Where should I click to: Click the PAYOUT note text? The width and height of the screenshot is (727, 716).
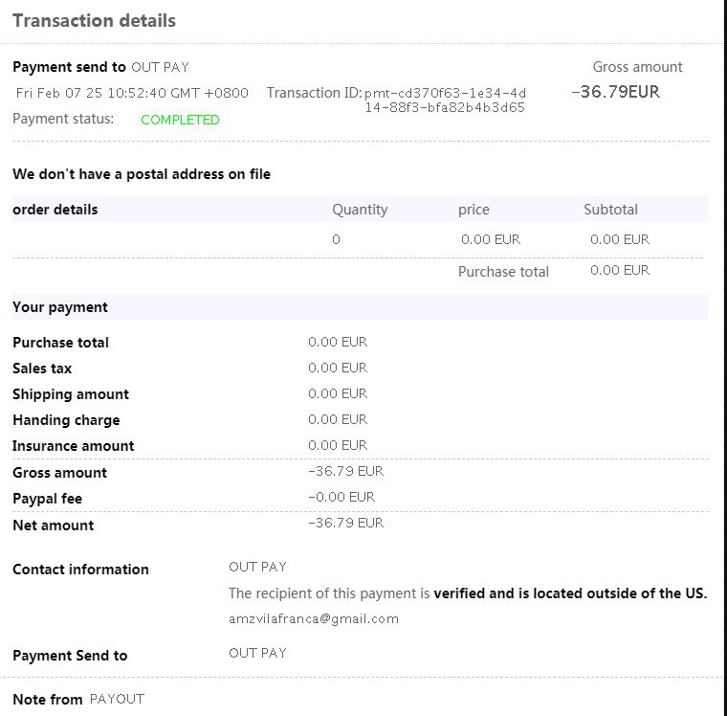[x=117, y=699]
